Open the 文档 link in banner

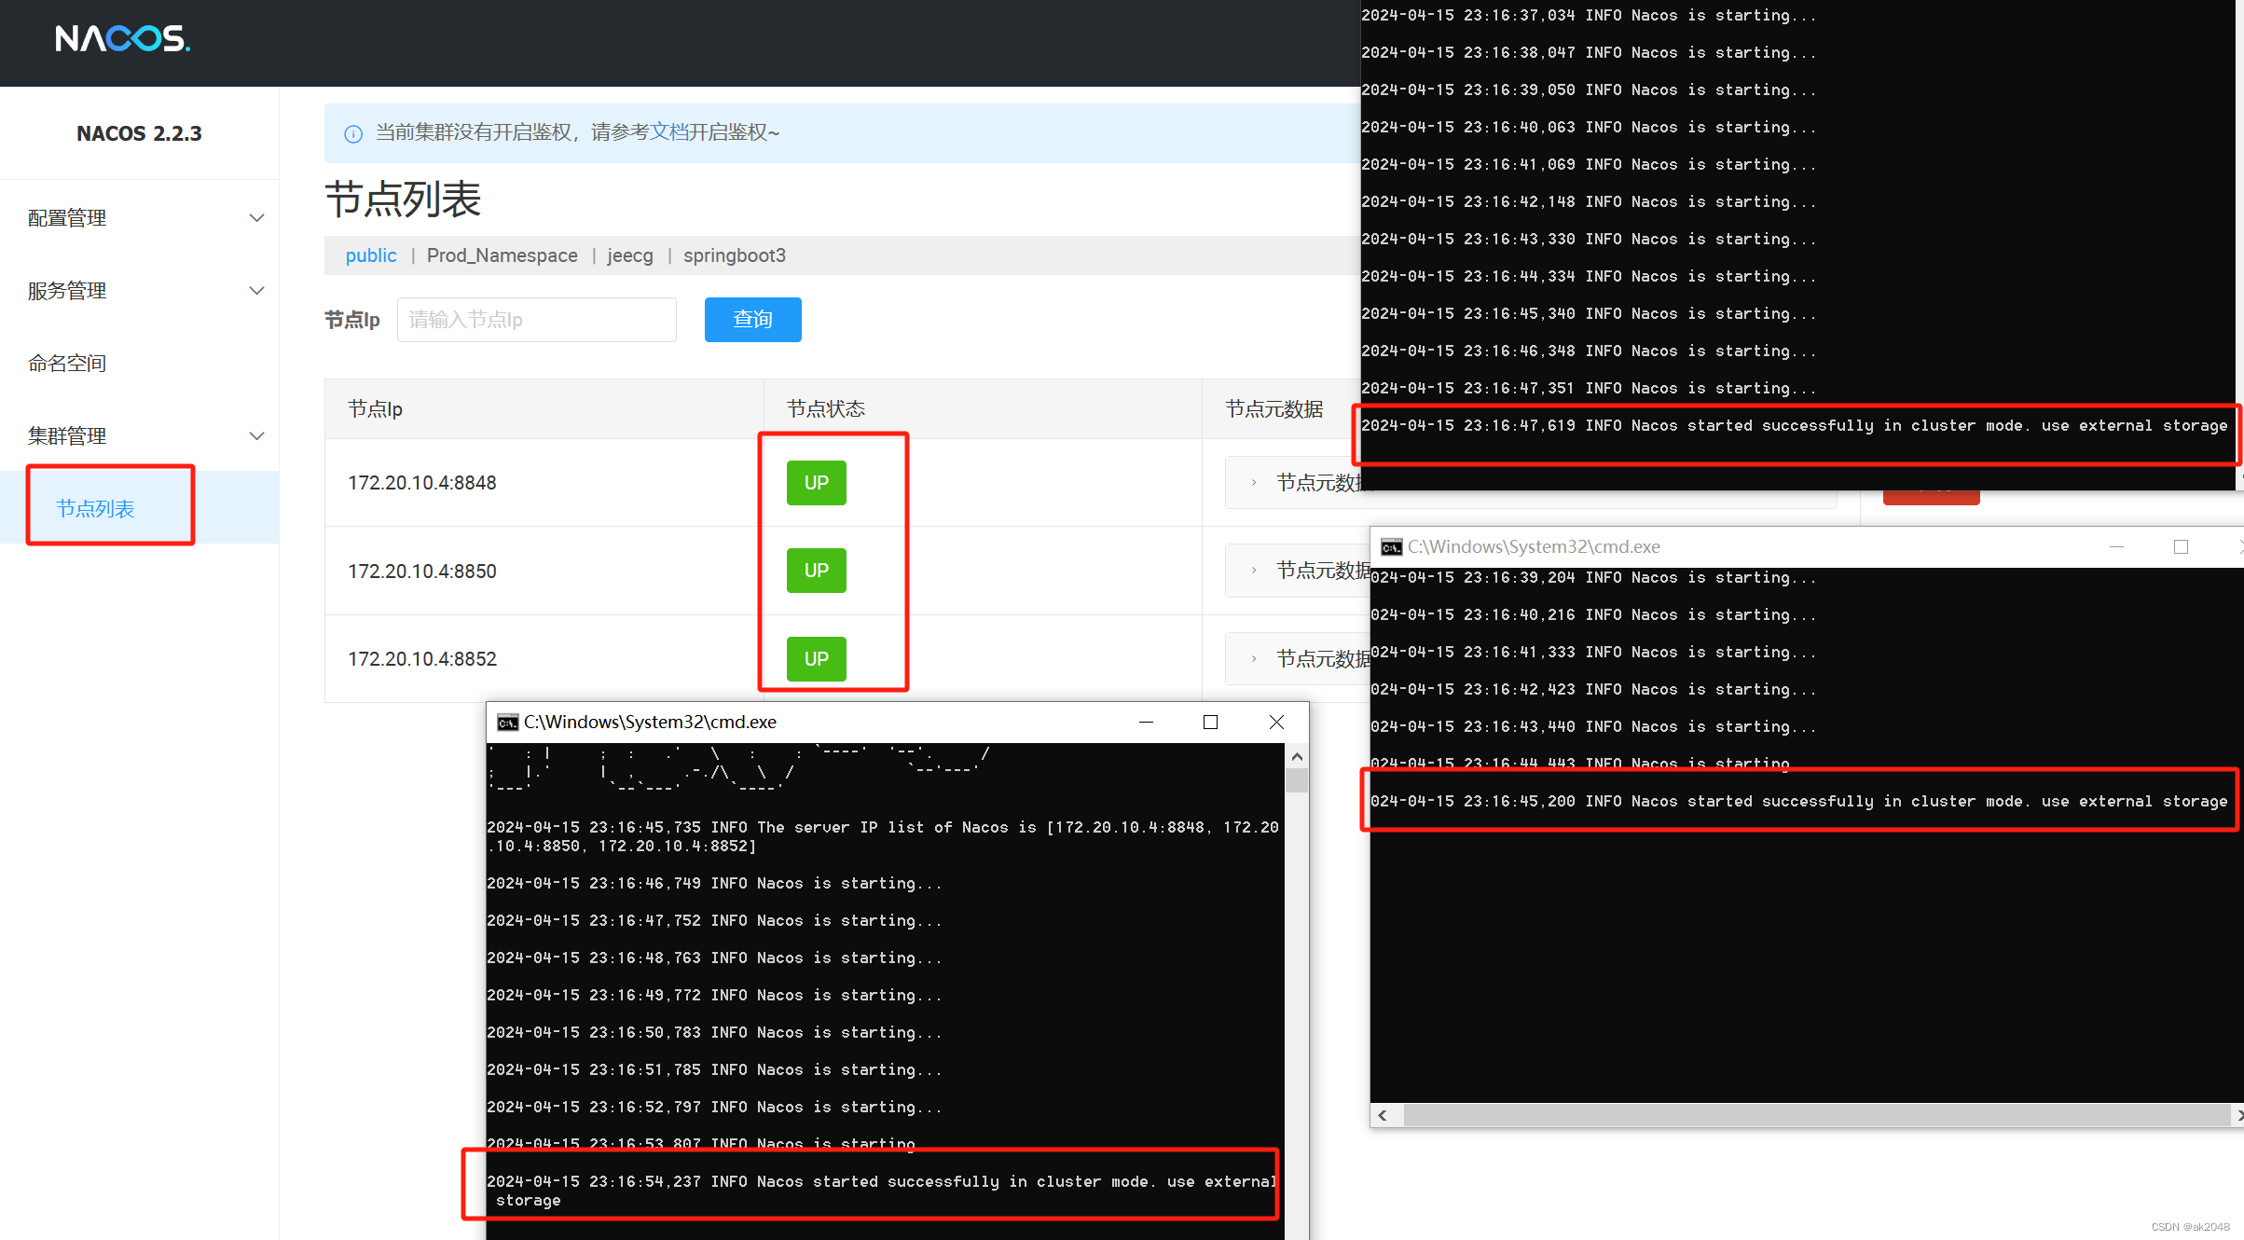[x=668, y=132]
